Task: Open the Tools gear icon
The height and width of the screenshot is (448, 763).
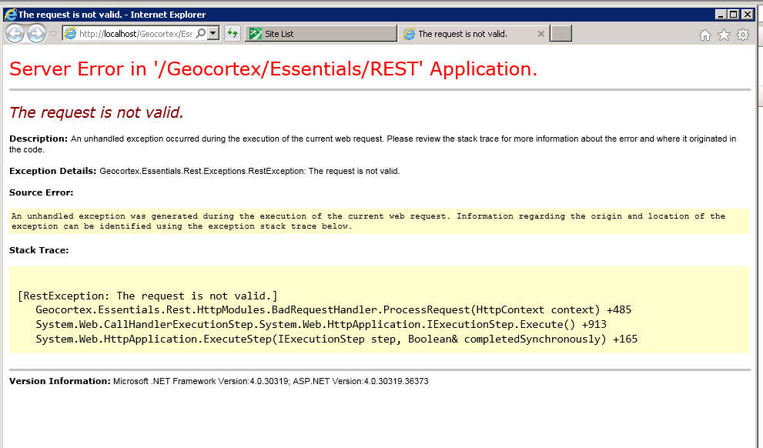Action: [742, 35]
